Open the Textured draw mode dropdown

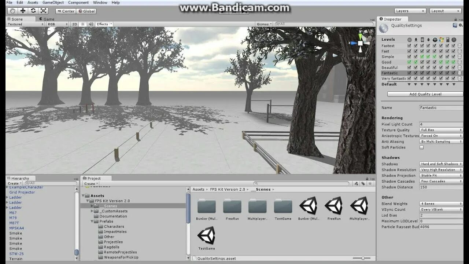(25, 24)
